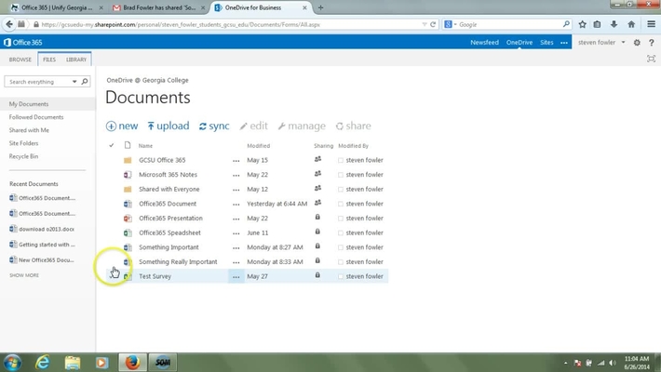Click the Microsoft 365 Notes OneNote icon
Image resolution: width=661 pixels, height=372 pixels.
pos(128,175)
